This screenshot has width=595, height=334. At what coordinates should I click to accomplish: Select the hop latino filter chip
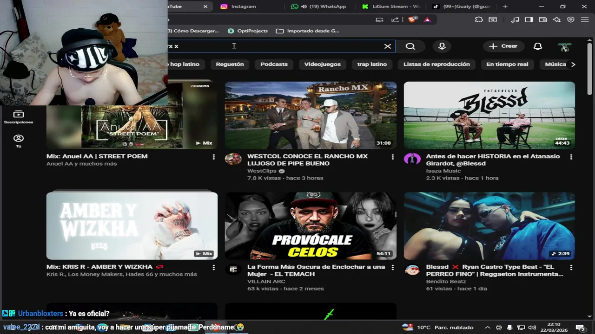tap(185, 64)
